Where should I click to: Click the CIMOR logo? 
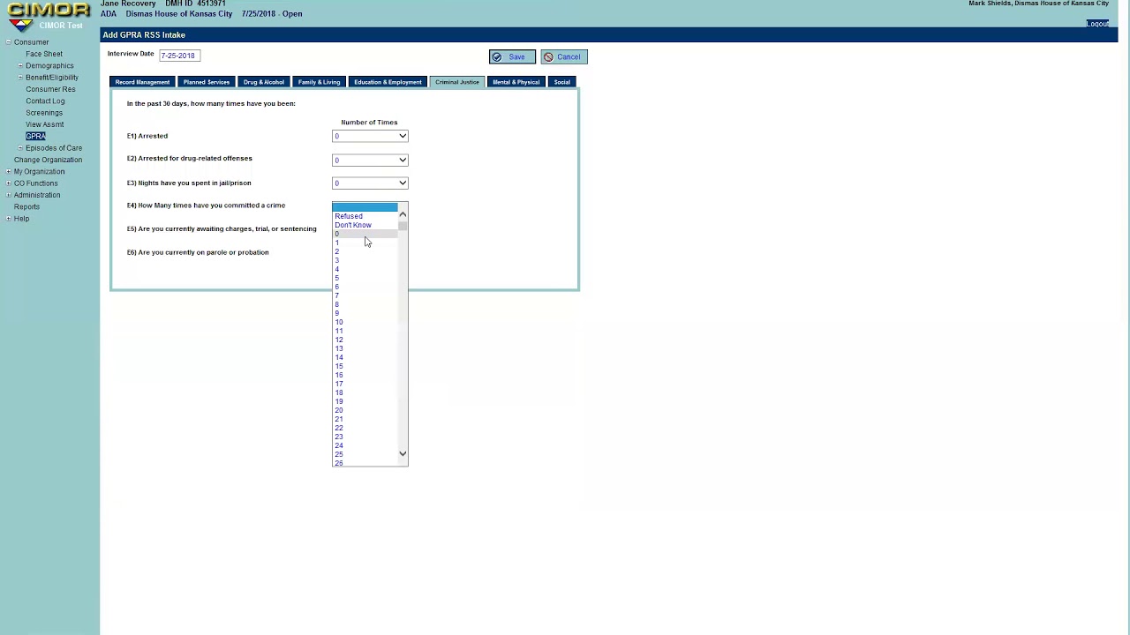pyautogui.click(x=49, y=17)
